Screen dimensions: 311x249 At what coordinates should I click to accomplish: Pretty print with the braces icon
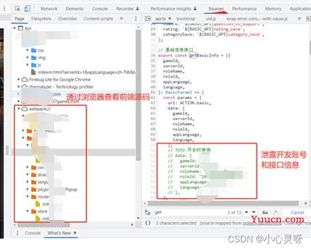pos(148,223)
